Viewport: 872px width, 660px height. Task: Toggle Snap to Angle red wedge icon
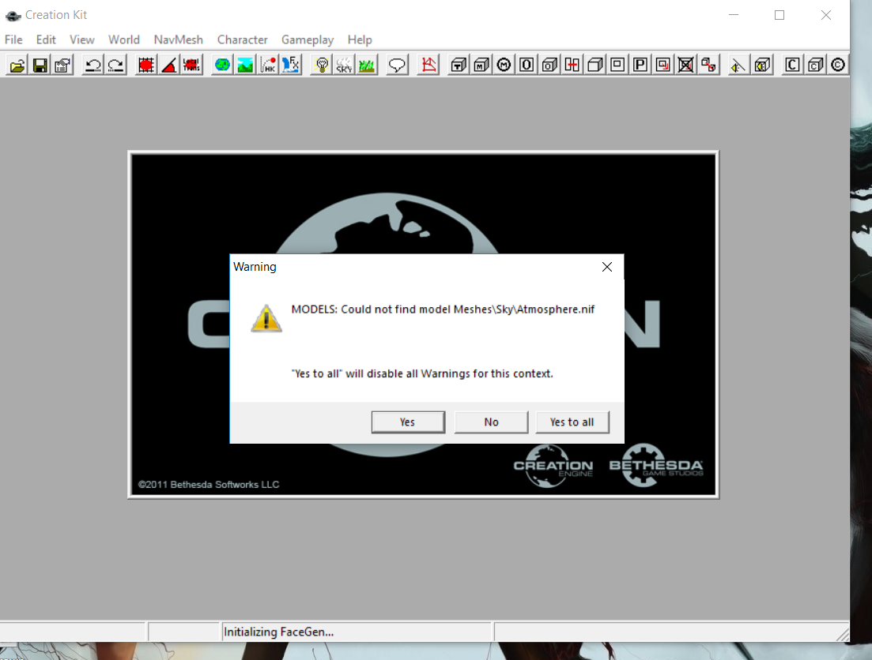(169, 65)
